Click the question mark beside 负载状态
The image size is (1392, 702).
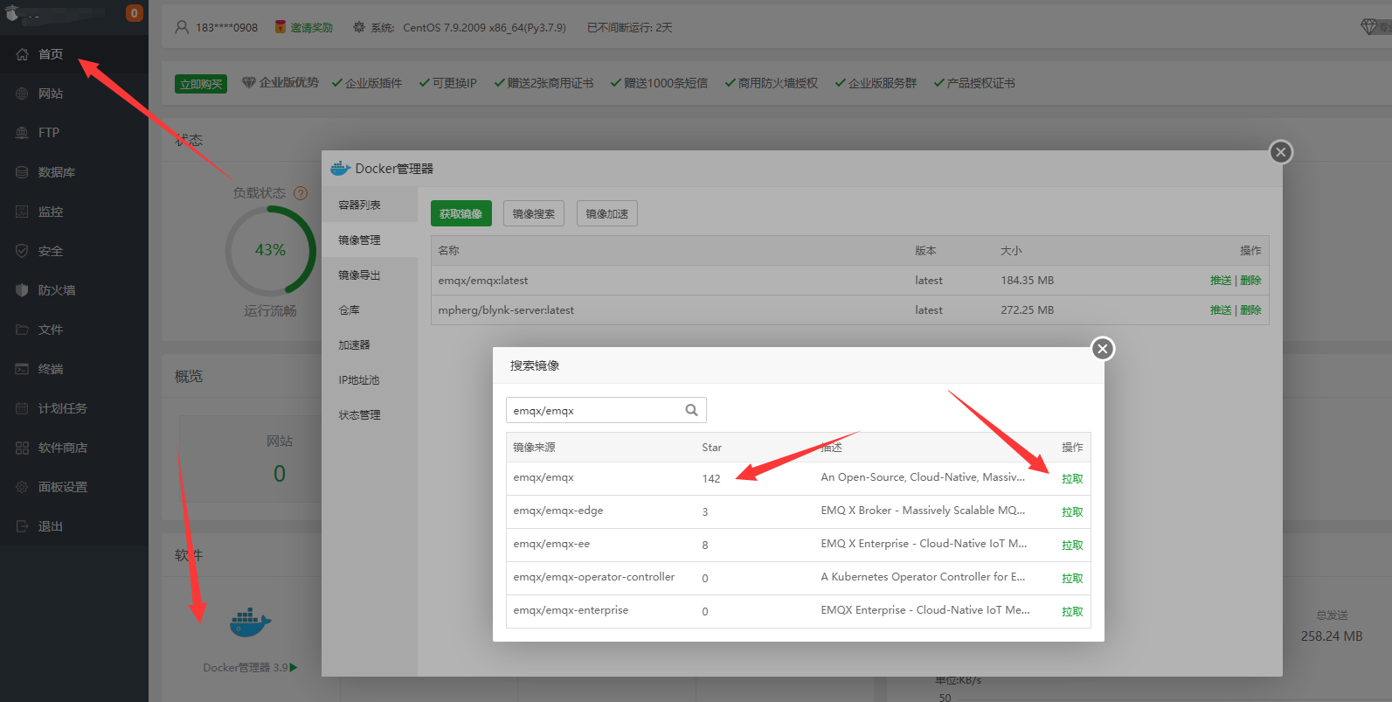click(x=301, y=193)
